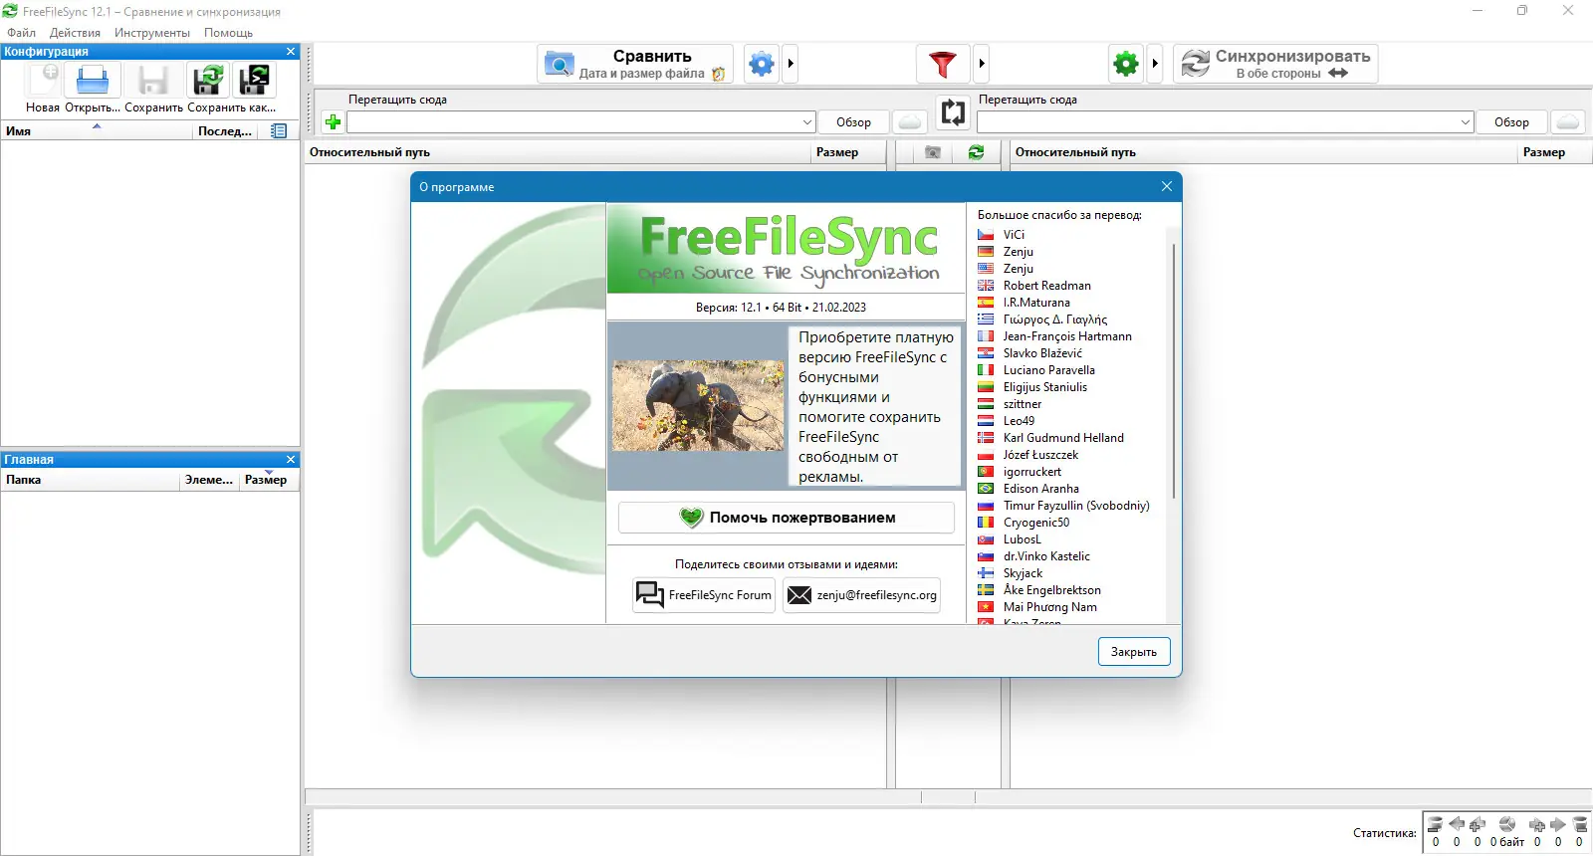Select translator Karl Gudmund Helland

(1063, 438)
